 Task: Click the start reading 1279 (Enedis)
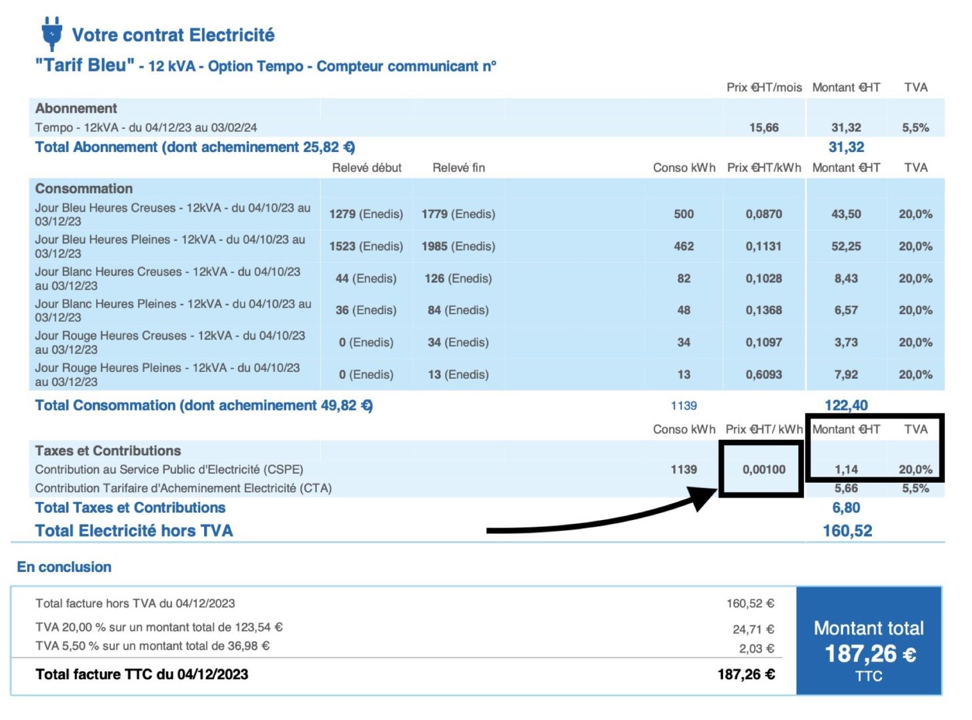click(x=366, y=214)
